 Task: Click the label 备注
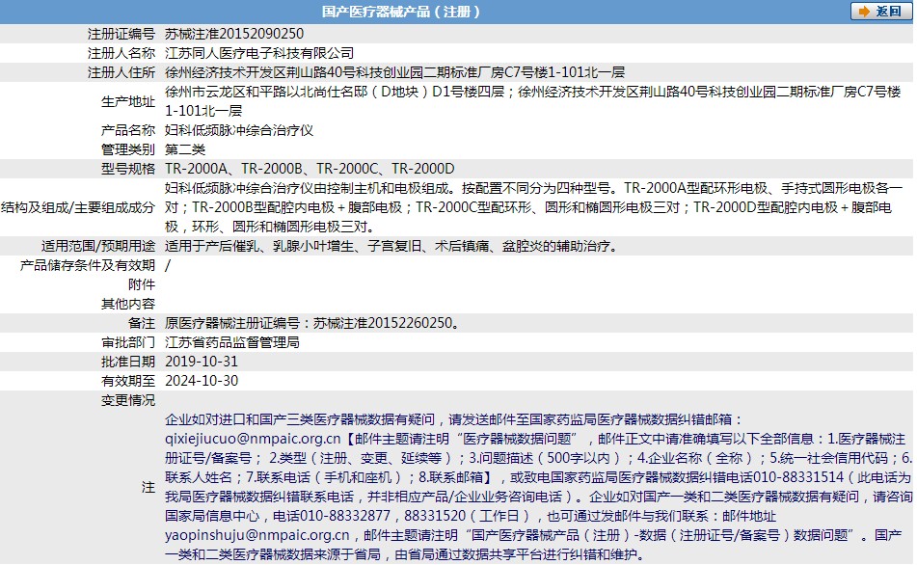[142, 323]
